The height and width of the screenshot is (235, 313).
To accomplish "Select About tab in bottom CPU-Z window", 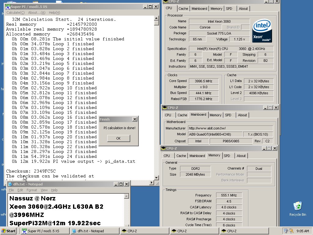I will 241,156.
